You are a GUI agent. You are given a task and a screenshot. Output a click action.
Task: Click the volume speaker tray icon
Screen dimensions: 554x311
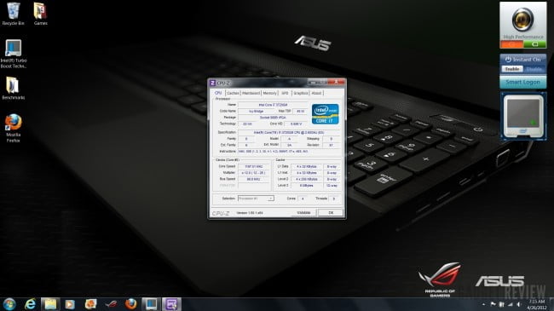click(x=519, y=304)
